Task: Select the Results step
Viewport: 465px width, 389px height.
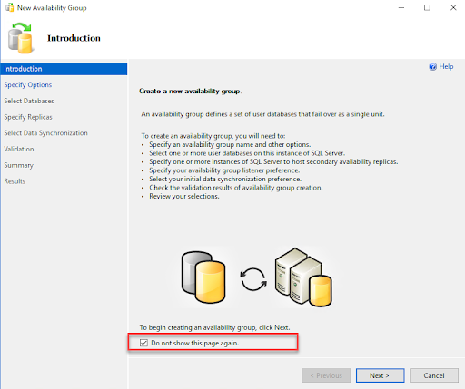Action: [15, 181]
